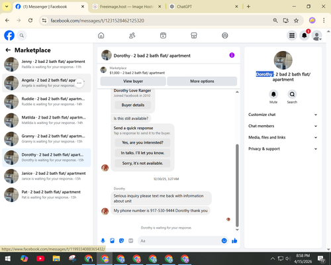The image size is (331, 265).
Task: Go to Facebook Home icon
Action: (101, 35)
